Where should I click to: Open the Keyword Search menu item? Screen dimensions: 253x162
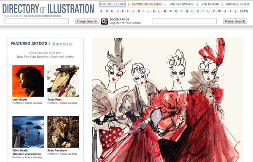pyautogui.click(x=147, y=4)
